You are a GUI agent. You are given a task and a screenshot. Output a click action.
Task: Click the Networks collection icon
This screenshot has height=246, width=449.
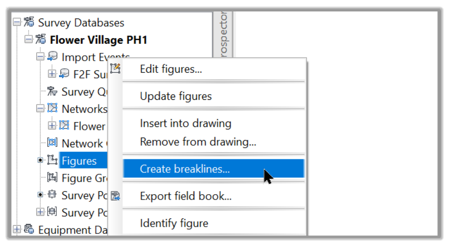53,108
